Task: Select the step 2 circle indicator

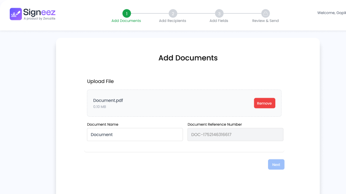Action: point(173,13)
